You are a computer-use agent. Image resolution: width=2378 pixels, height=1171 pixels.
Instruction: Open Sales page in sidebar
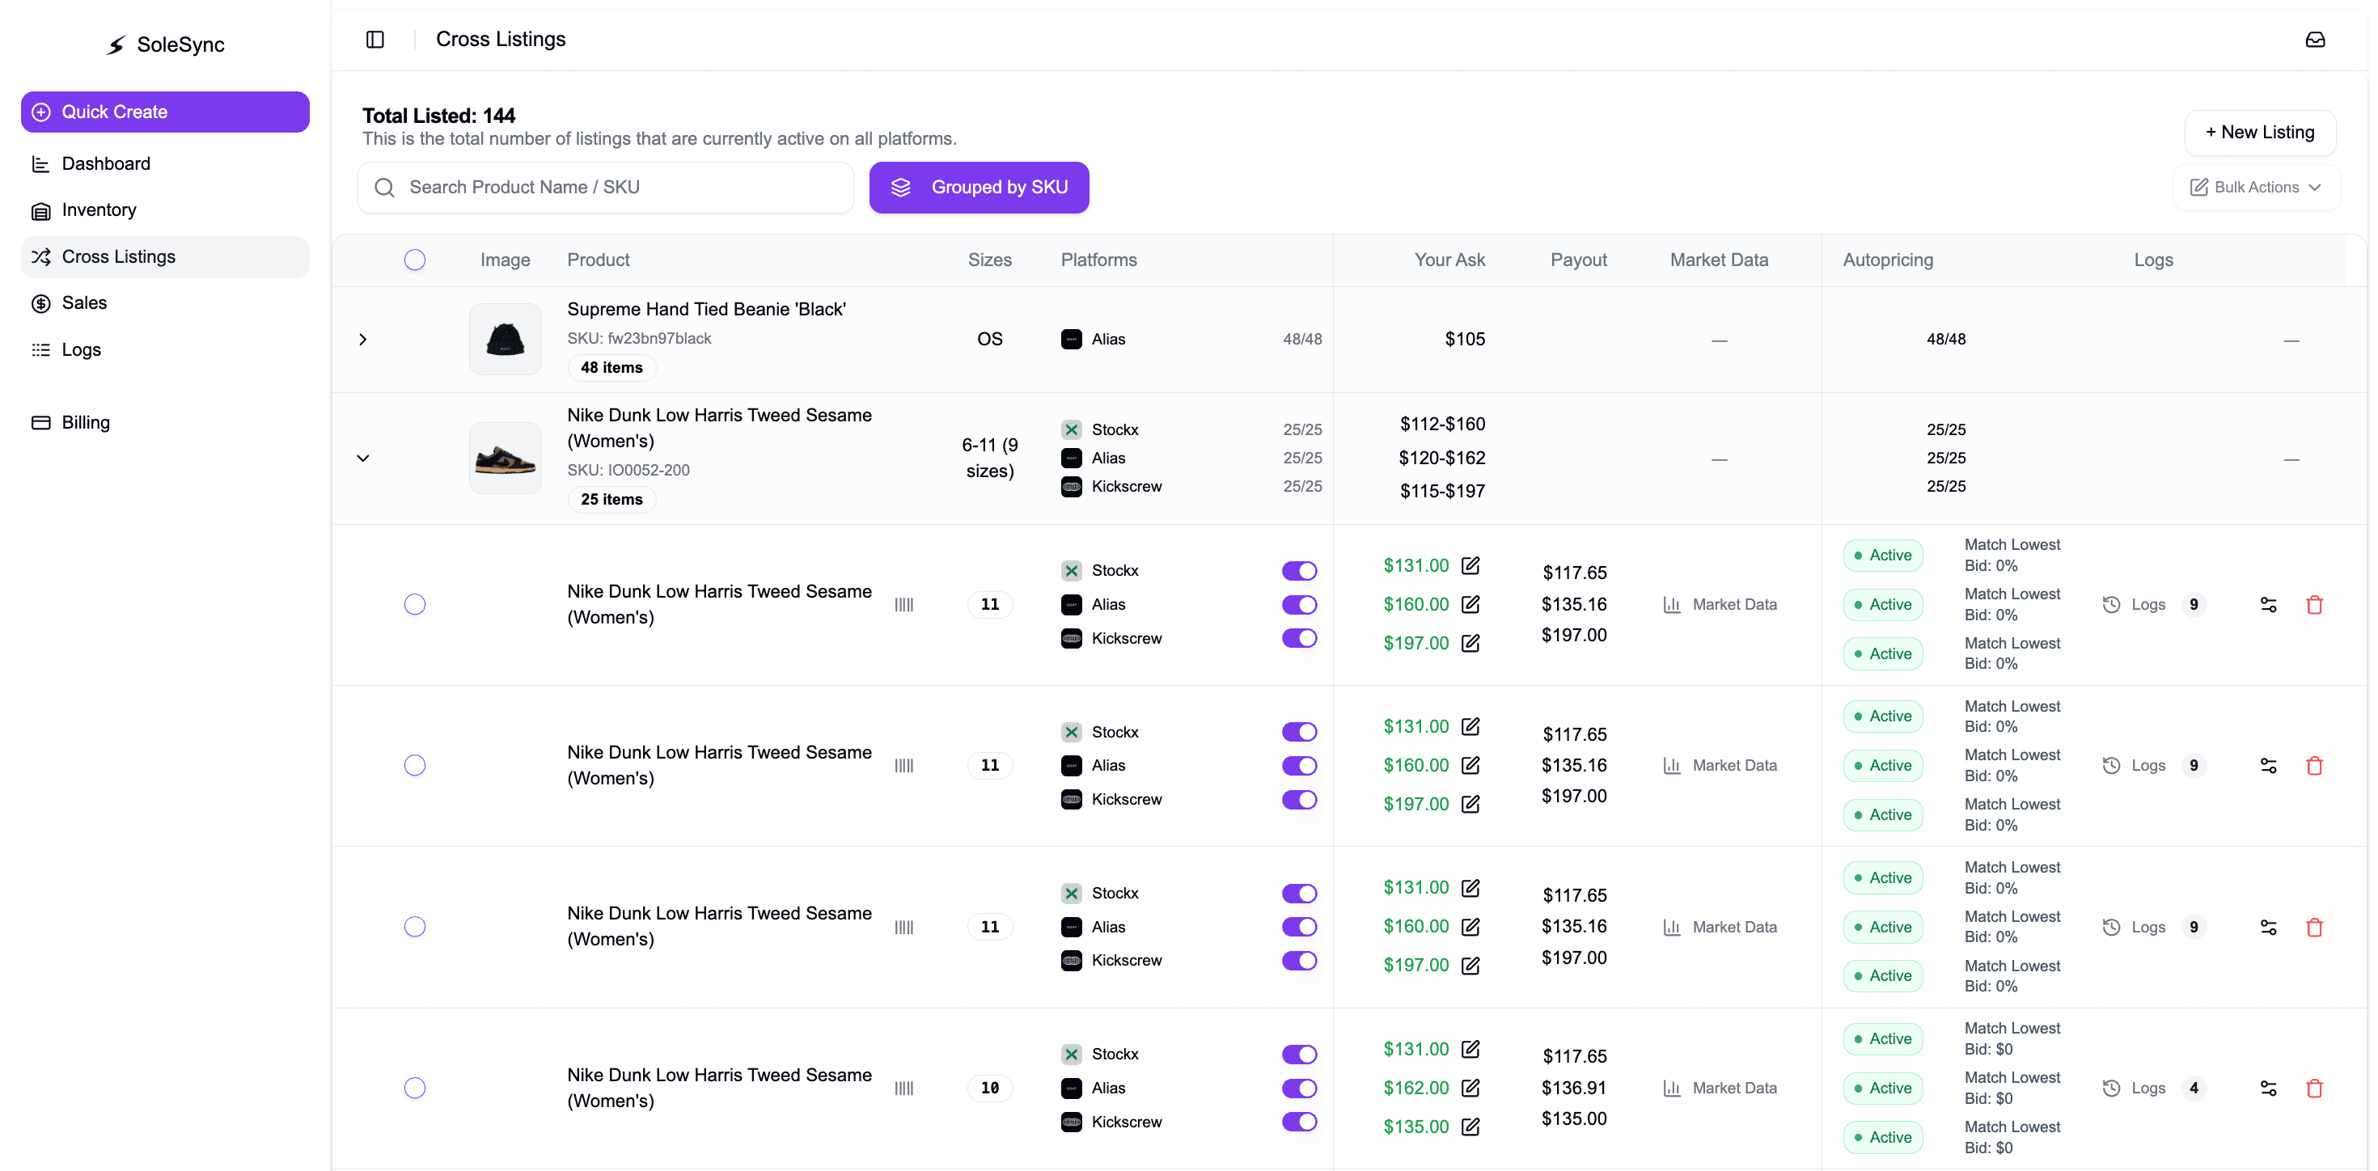pos(165,303)
